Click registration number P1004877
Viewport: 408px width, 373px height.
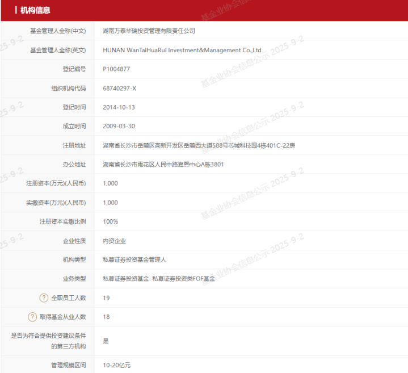(x=116, y=69)
